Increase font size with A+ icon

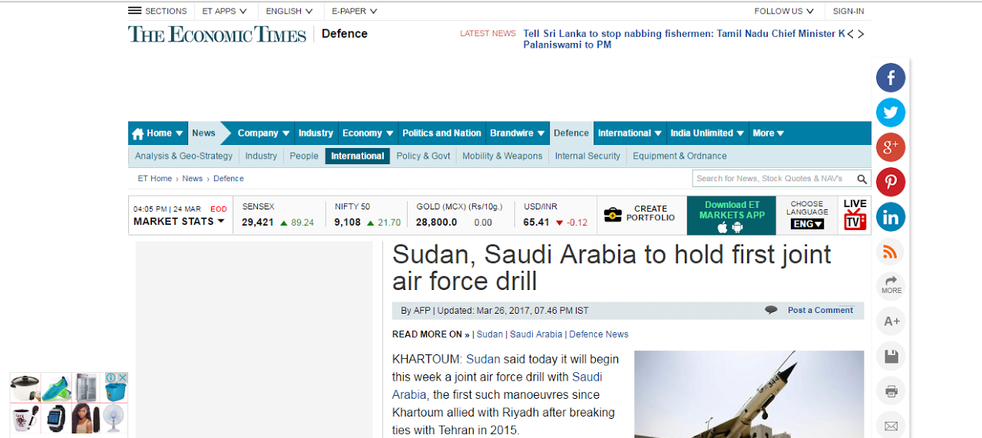point(891,321)
